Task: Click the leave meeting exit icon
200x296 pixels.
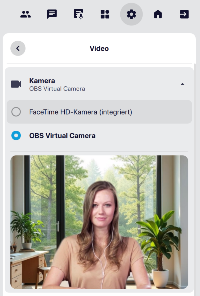Action: pyautogui.click(x=184, y=14)
